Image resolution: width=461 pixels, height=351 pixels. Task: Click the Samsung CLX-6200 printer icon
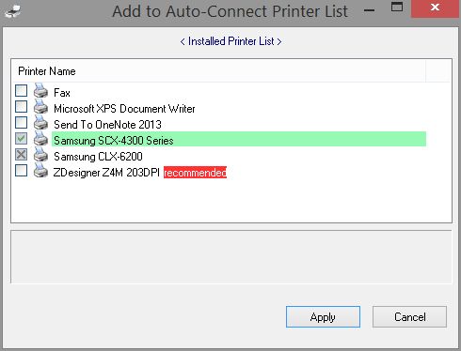40,155
